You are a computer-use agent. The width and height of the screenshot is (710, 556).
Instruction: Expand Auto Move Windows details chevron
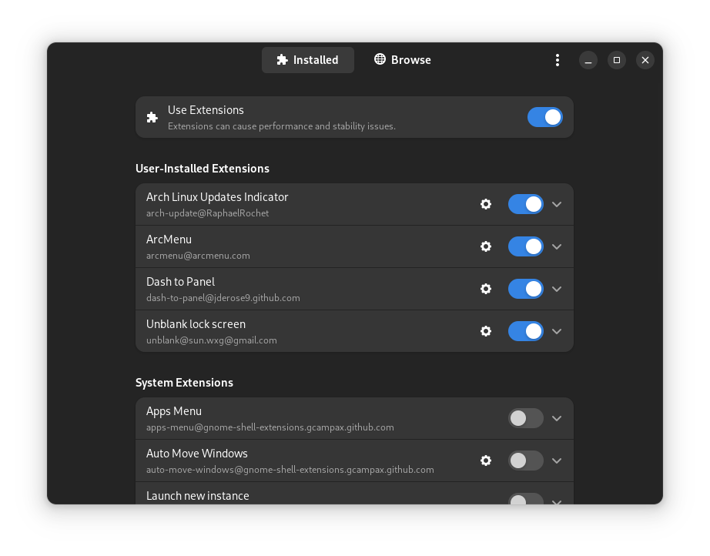tap(558, 461)
